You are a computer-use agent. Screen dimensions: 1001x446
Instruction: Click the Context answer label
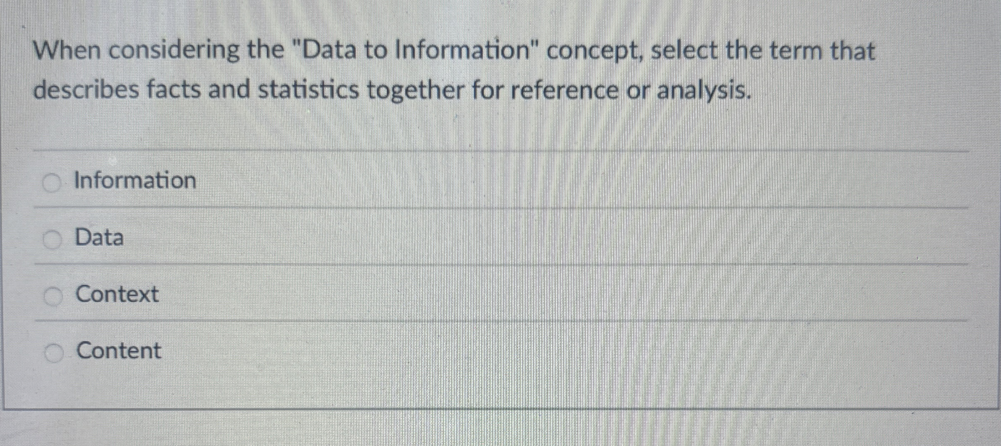coord(117,294)
